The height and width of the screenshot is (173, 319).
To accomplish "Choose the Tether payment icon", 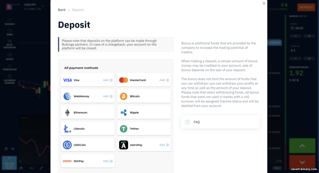I will point(124,129).
